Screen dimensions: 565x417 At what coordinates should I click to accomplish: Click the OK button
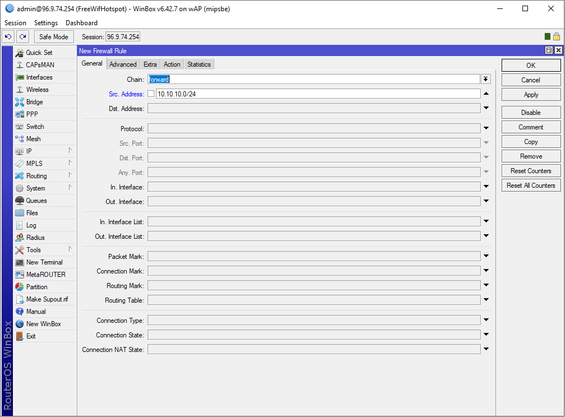tap(531, 65)
